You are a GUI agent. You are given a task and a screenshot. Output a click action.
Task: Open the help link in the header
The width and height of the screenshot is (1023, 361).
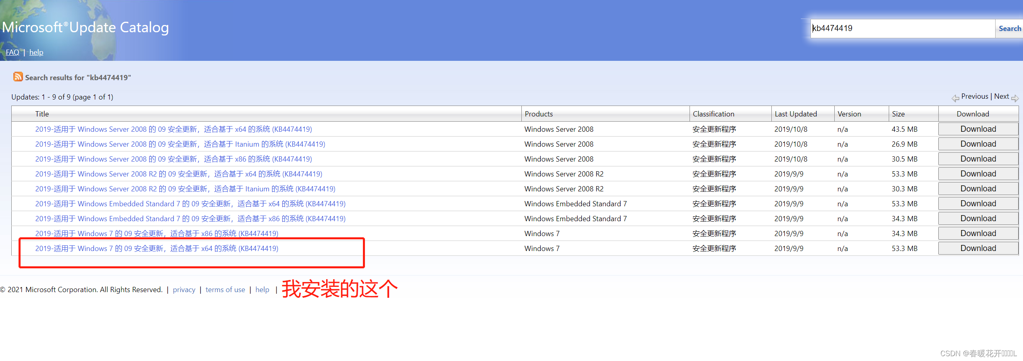pyautogui.click(x=36, y=52)
